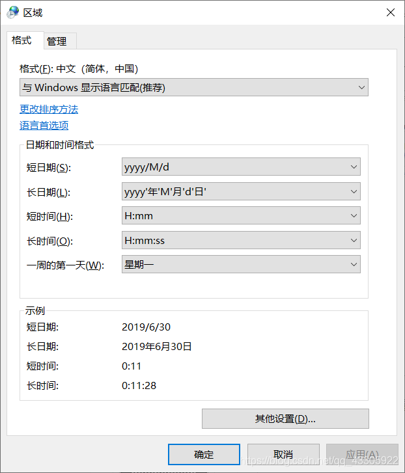Click the 一周的第一天(W): label
Viewport: 405px width, 473px height.
[65, 265]
